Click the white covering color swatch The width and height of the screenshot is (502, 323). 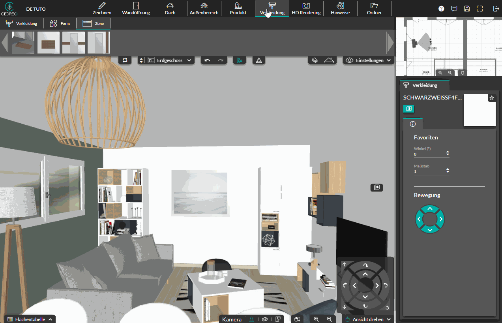coord(480,110)
